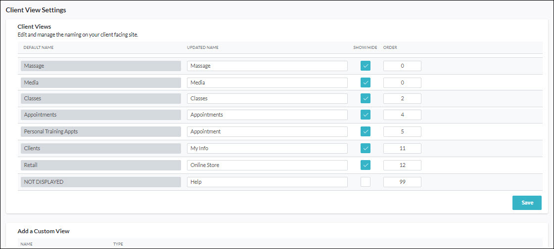554x249 pixels.
Task: Toggle Show/Hide checkbox for Personal Training Appts
Action: coord(366,132)
